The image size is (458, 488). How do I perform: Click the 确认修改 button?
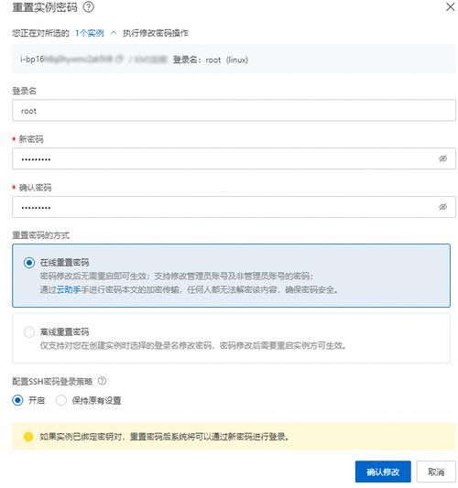(383, 472)
